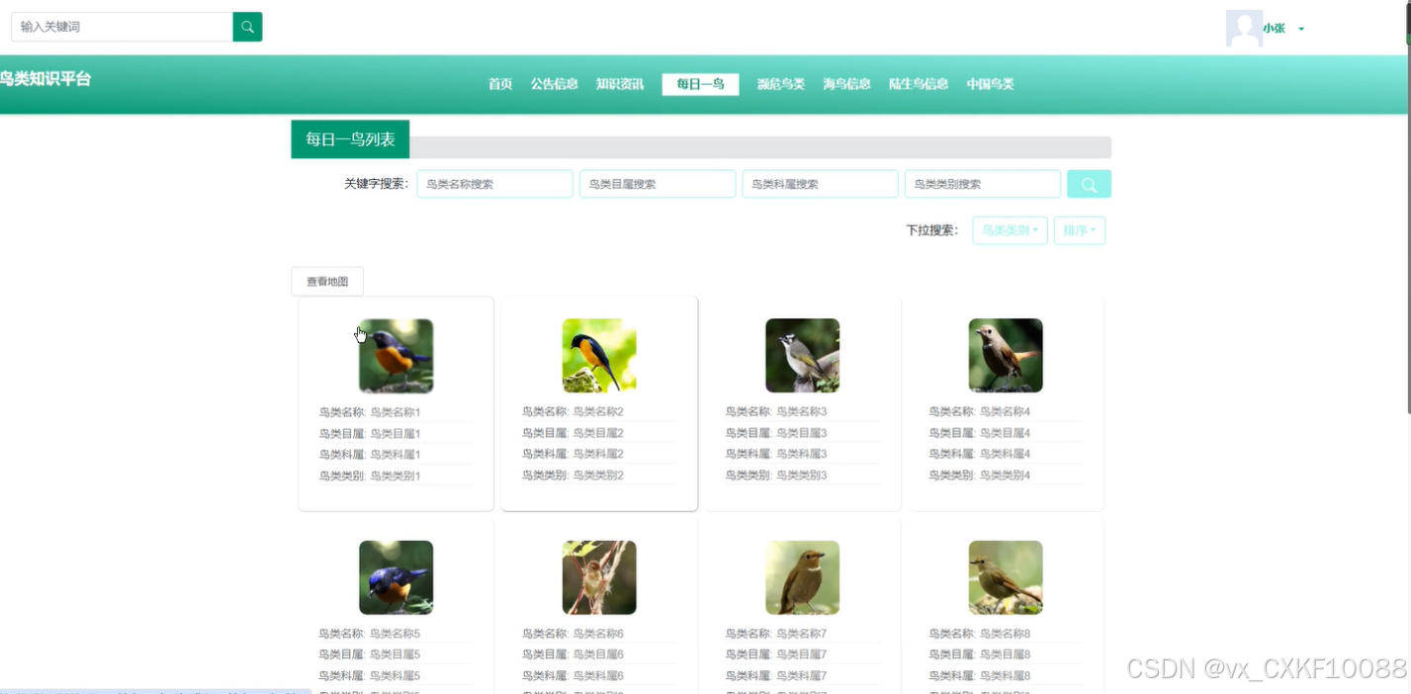Click the text 鸟类目属2
Image resolution: width=1411 pixels, height=694 pixels.
pyautogui.click(x=599, y=433)
